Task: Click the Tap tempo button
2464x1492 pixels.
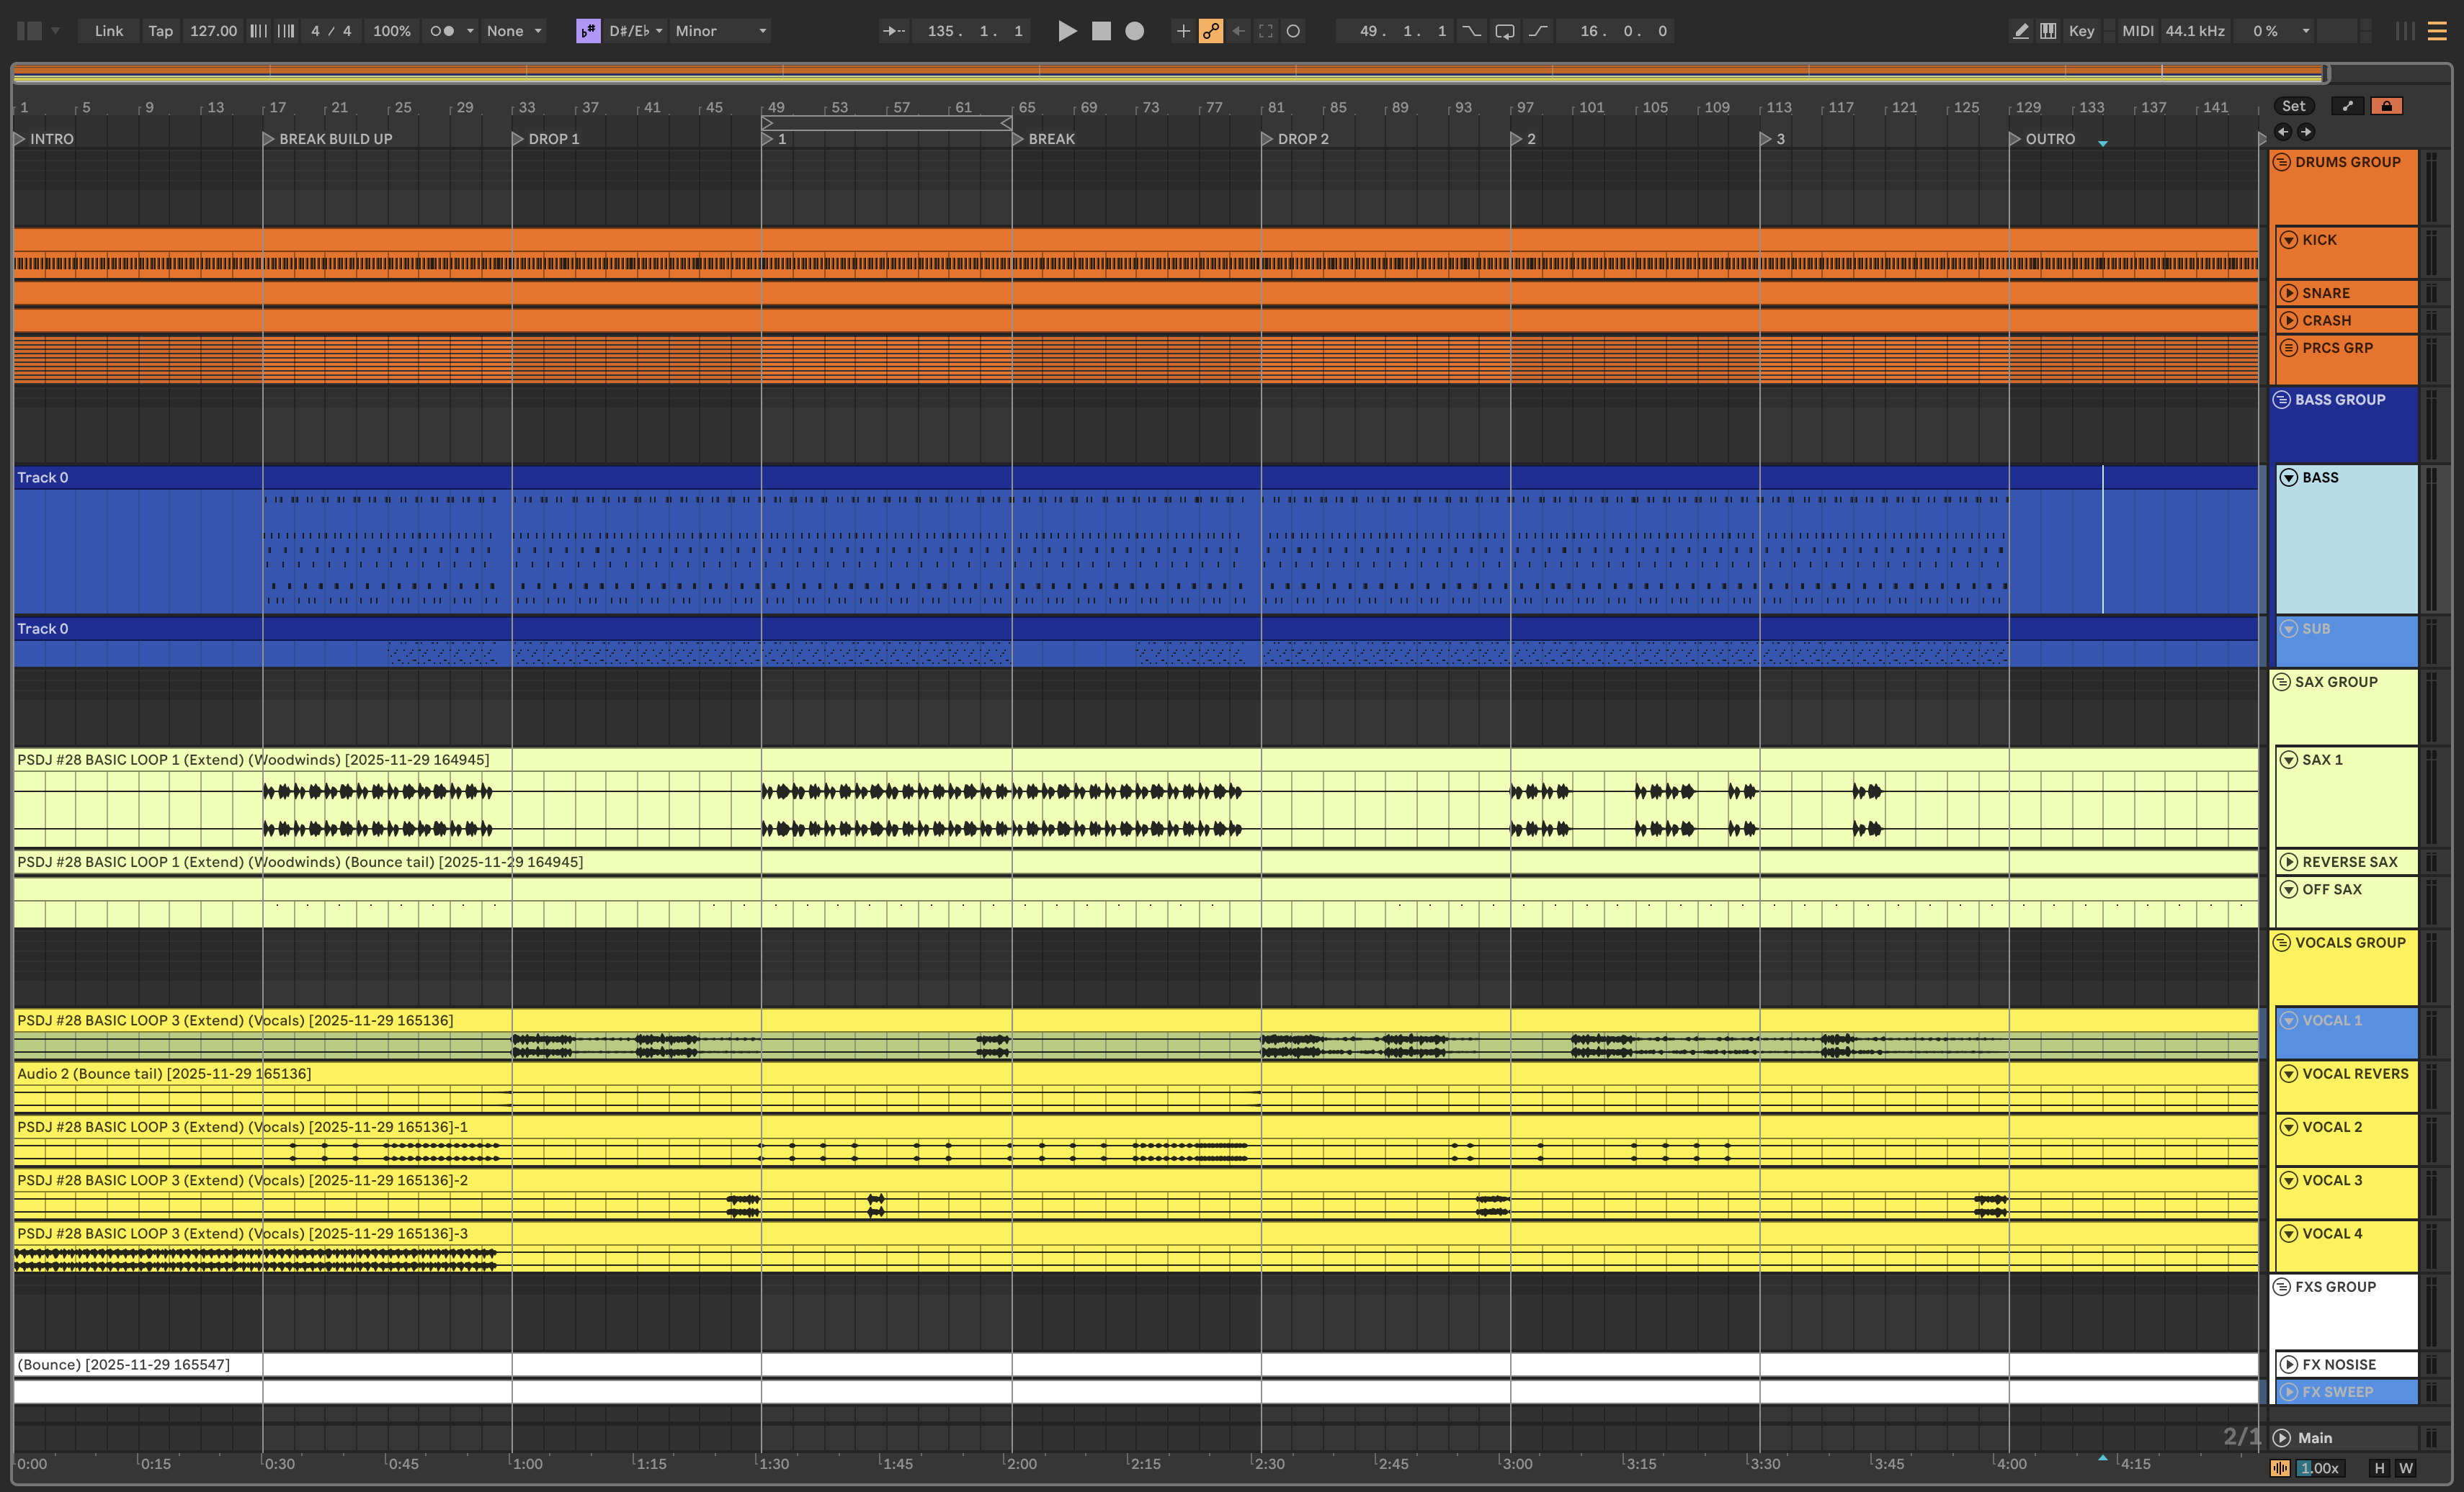Action: (160, 31)
